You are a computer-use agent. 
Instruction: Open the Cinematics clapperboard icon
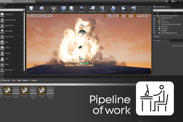[x=102, y=9]
